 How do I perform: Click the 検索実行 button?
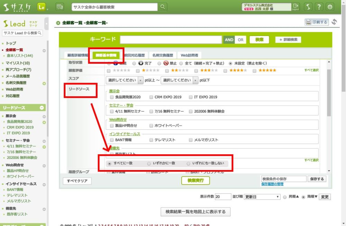[195, 180]
